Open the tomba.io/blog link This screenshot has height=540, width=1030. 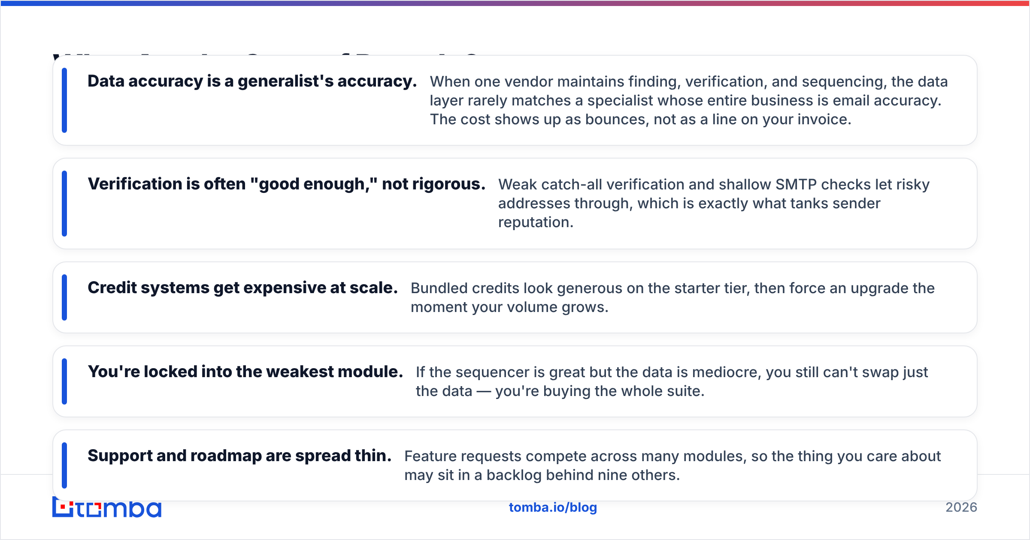553,507
